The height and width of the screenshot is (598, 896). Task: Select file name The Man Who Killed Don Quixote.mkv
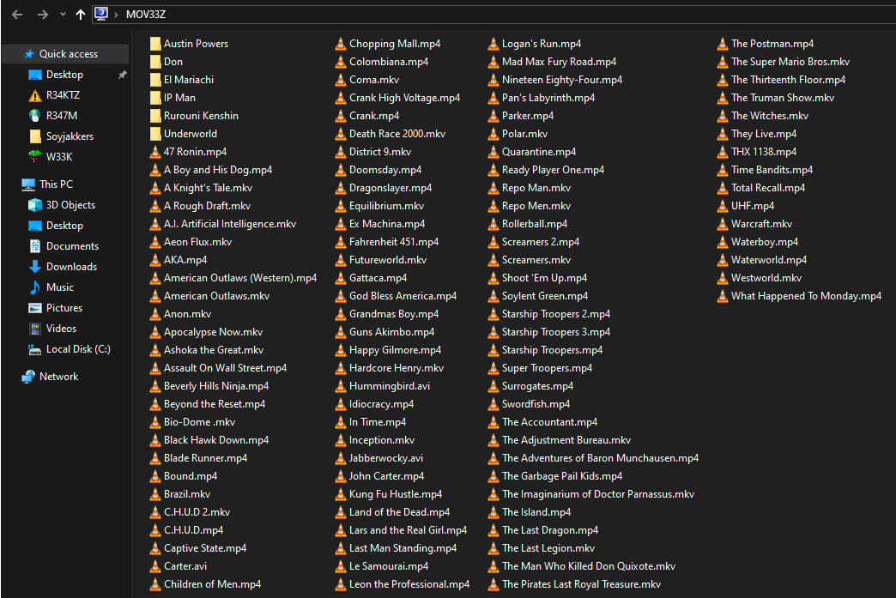(x=589, y=566)
